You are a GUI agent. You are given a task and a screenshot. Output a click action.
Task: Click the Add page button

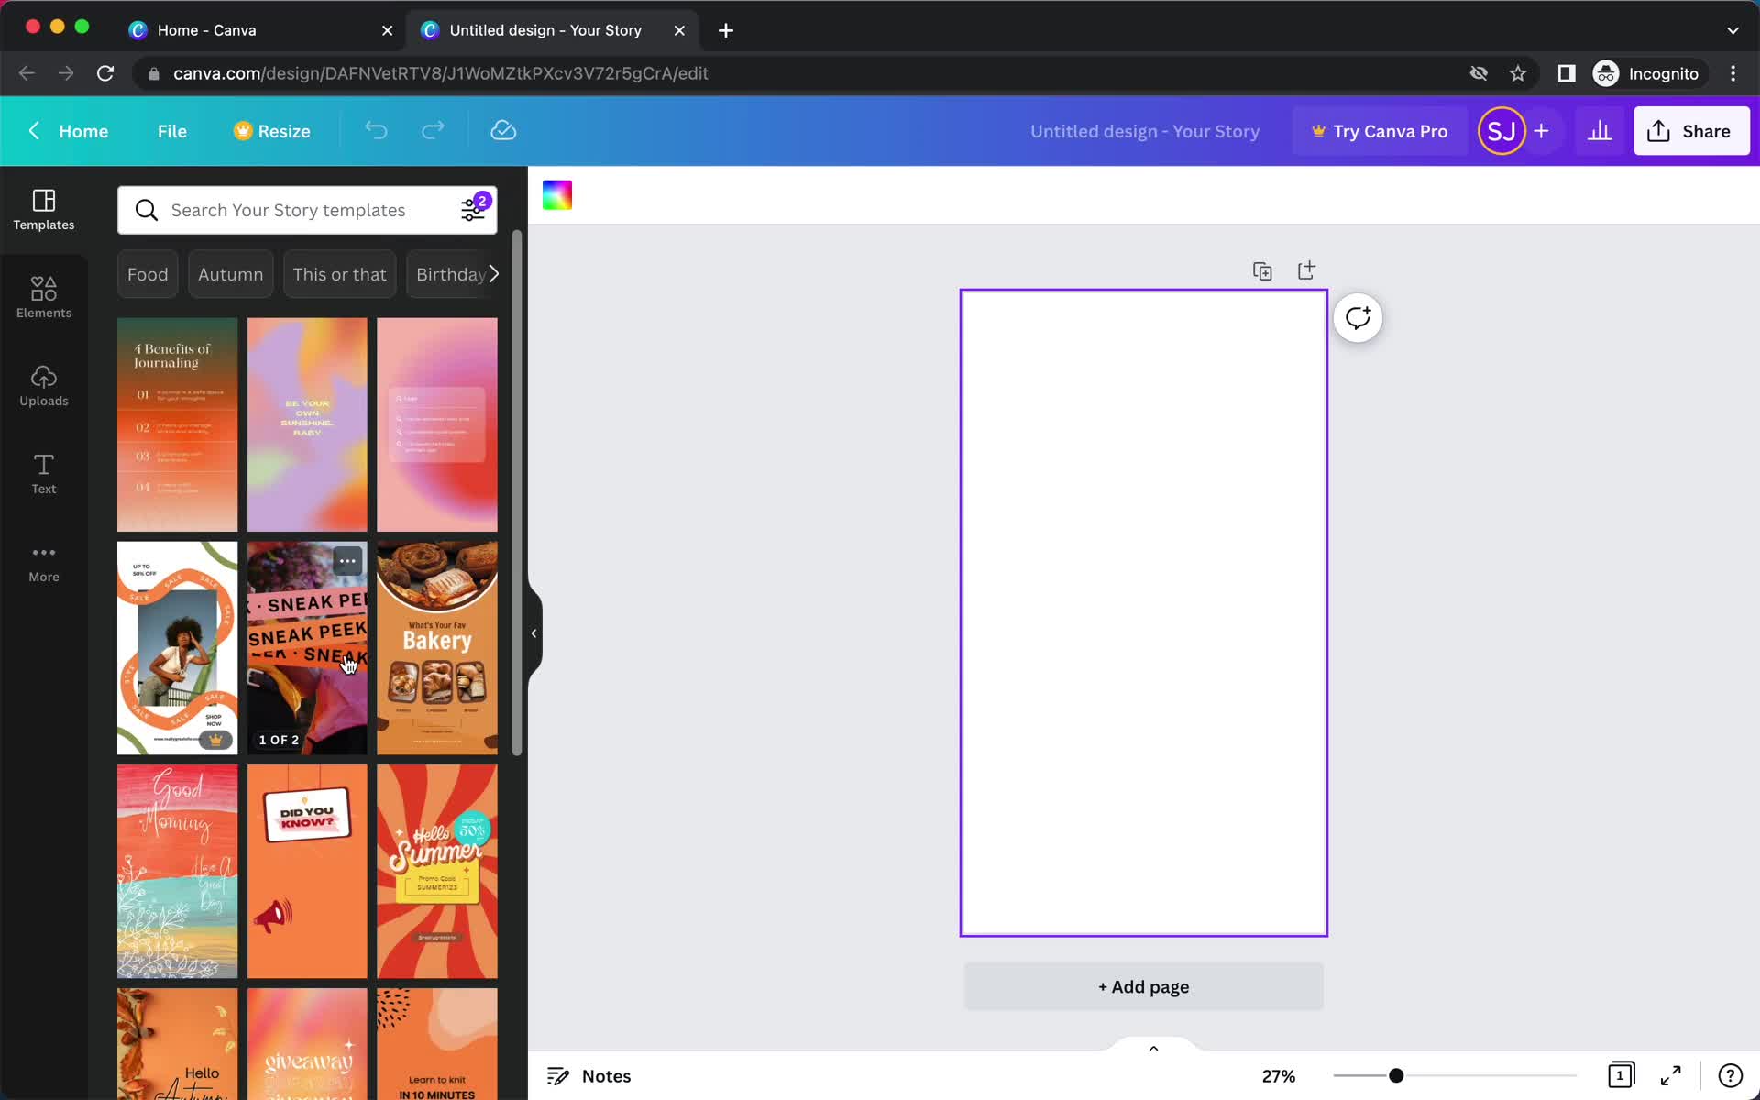click(x=1143, y=986)
